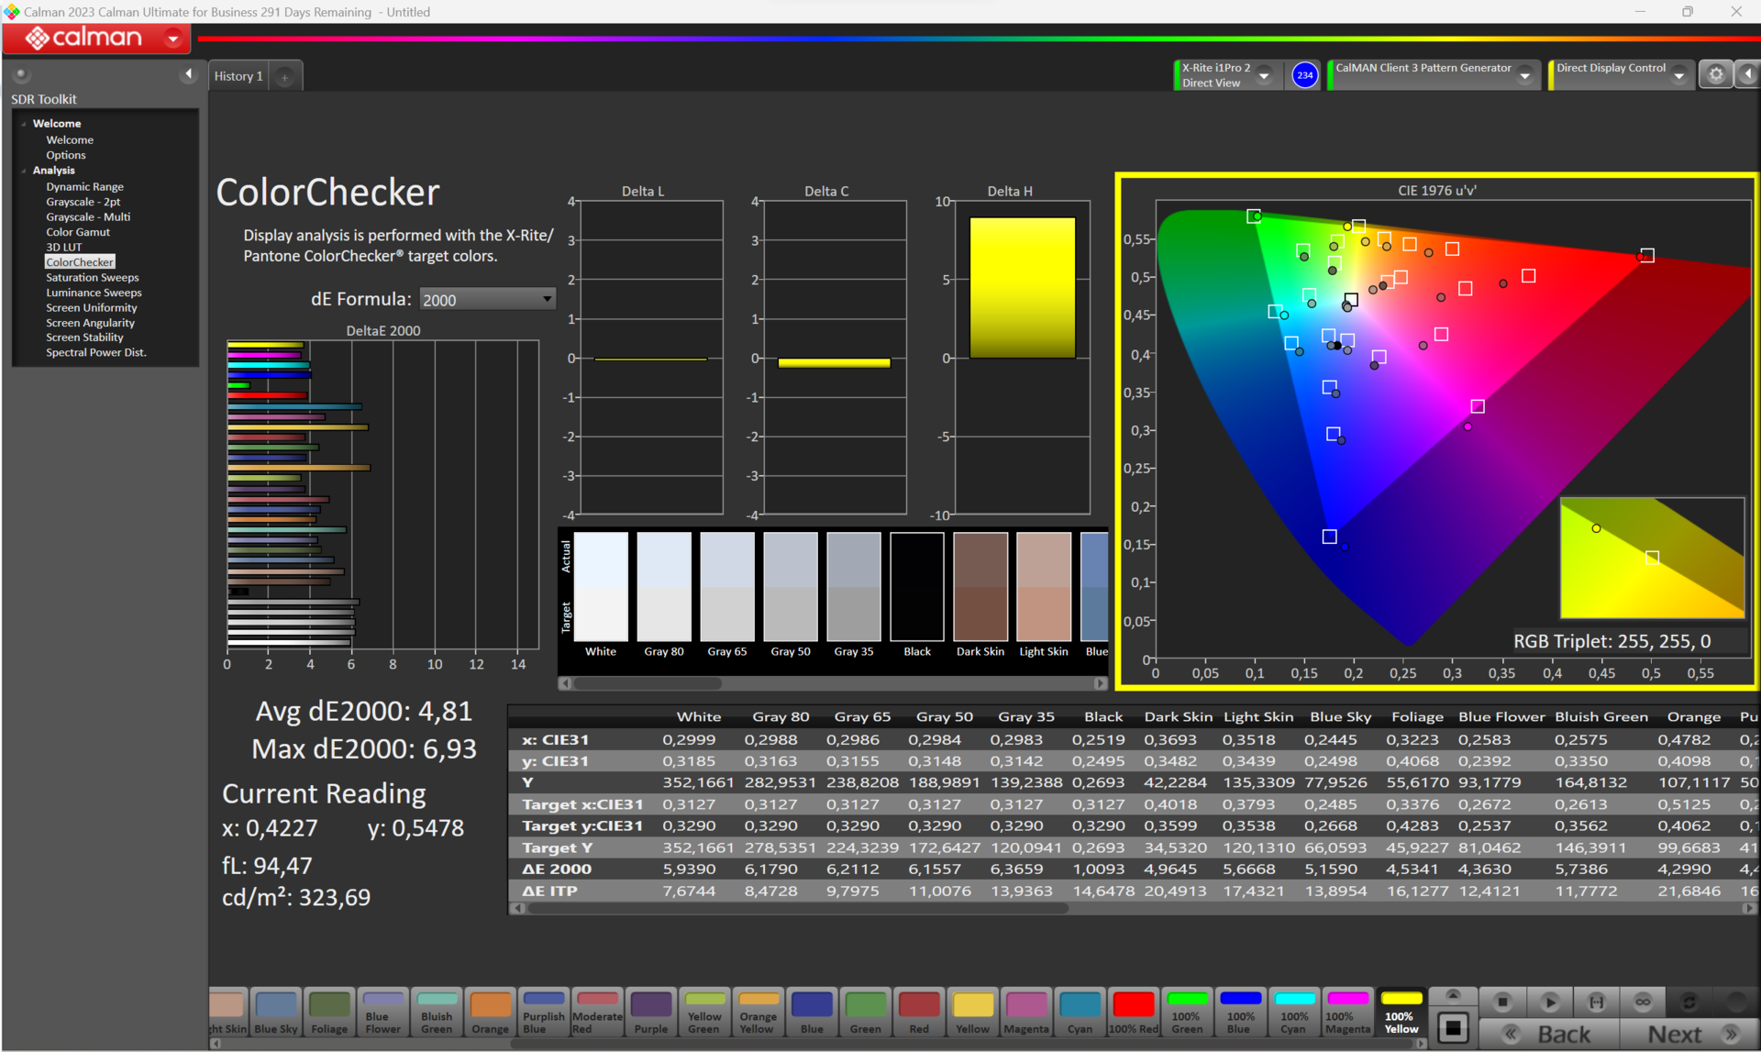Click the Dark Skin actual/target patch
The height and width of the screenshot is (1052, 1761).
980,587
